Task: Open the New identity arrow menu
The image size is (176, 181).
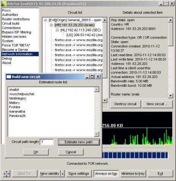Action: pos(62,174)
